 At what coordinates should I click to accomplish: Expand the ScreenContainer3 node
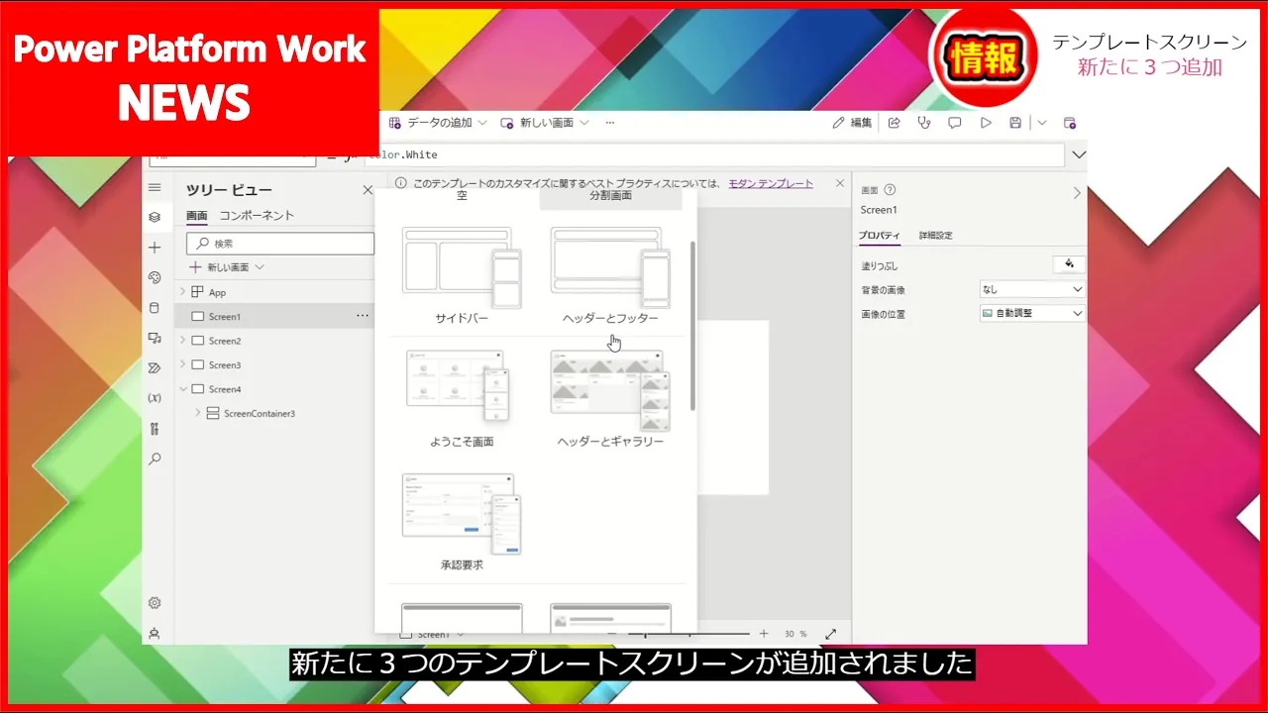198,413
